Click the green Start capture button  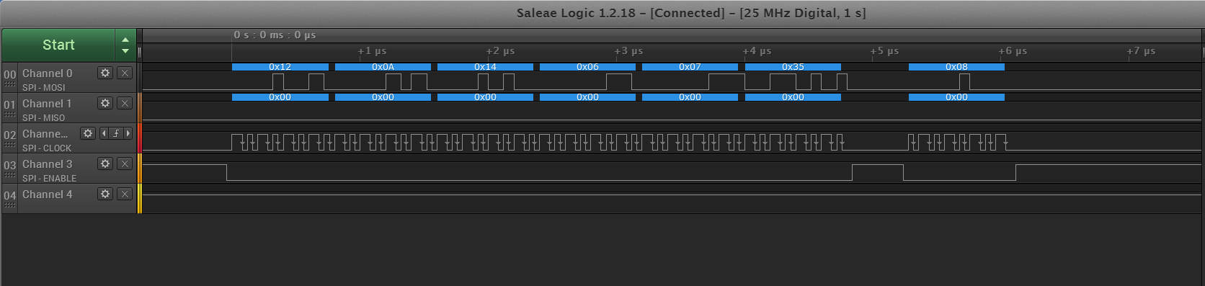pos(58,45)
